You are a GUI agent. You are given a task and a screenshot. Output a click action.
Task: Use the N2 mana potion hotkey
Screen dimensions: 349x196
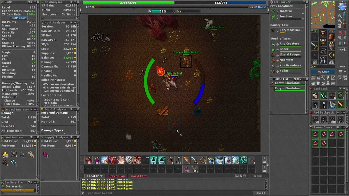point(96,160)
